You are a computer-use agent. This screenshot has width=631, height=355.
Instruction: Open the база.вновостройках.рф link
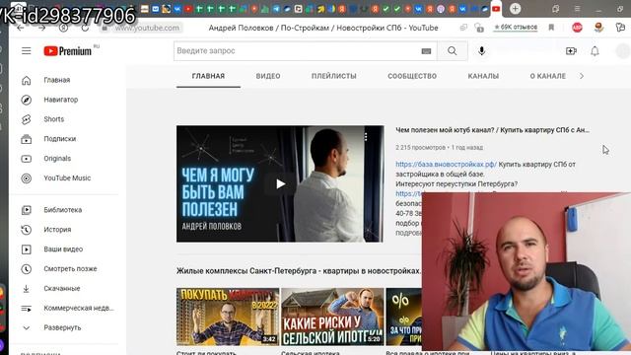(x=446, y=165)
